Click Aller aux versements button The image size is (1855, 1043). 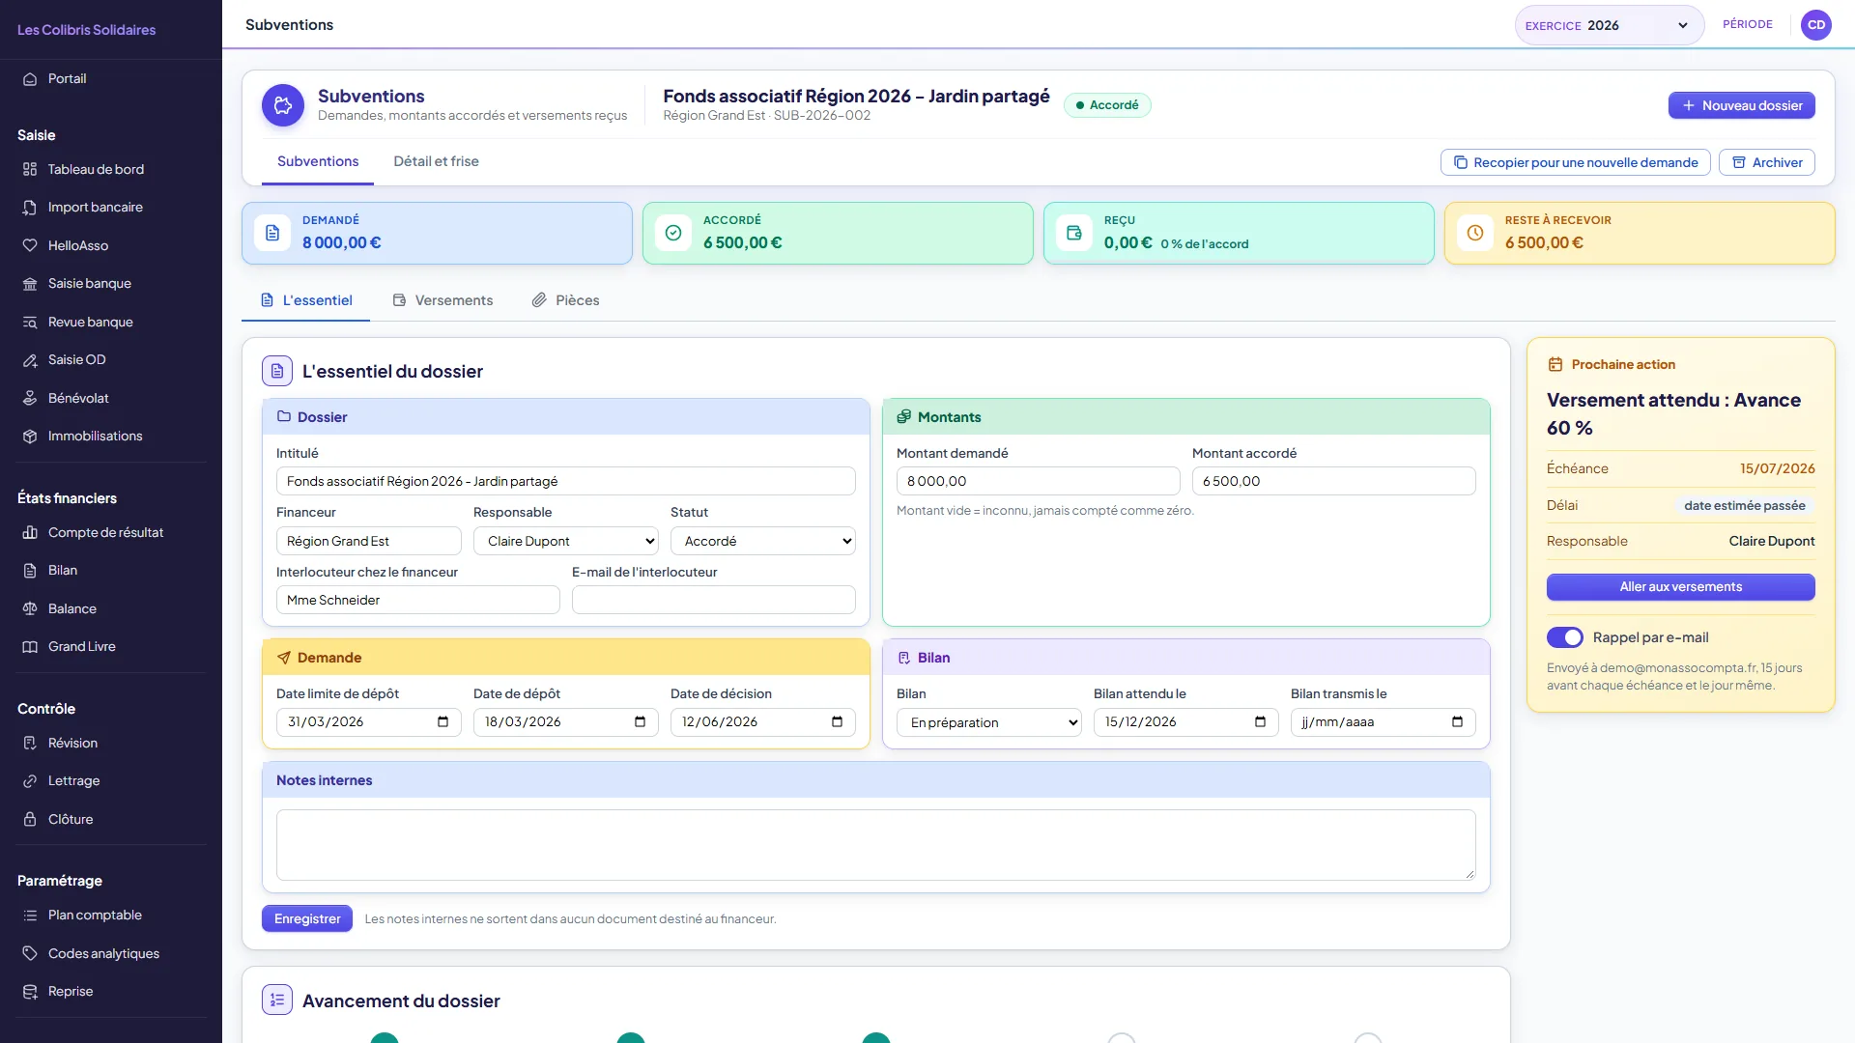(x=1680, y=587)
